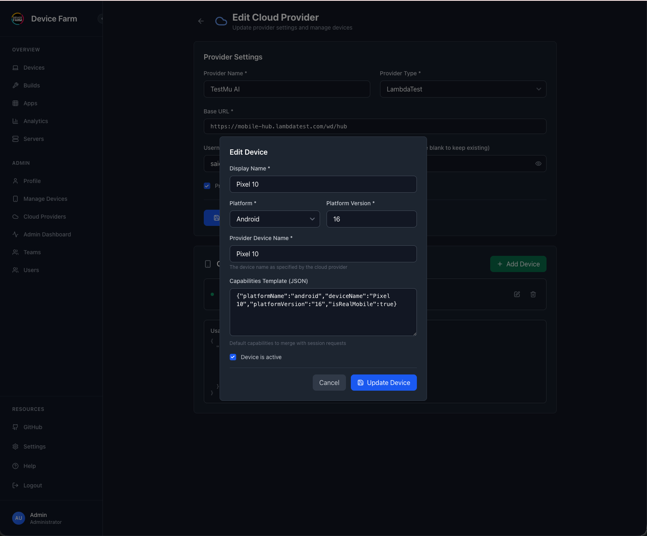Click the cloud icon beside page title
The image size is (647, 536).
point(221,21)
